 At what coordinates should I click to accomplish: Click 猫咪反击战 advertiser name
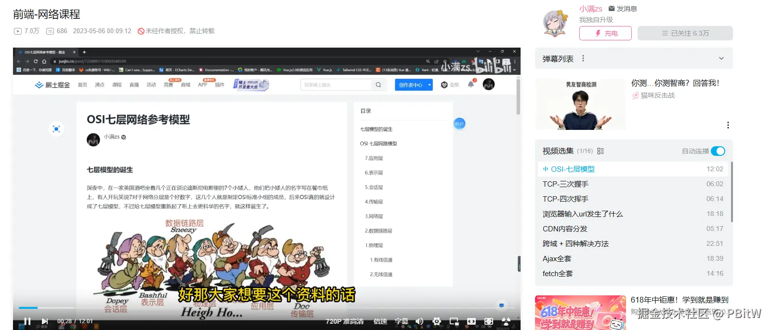point(657,95)
